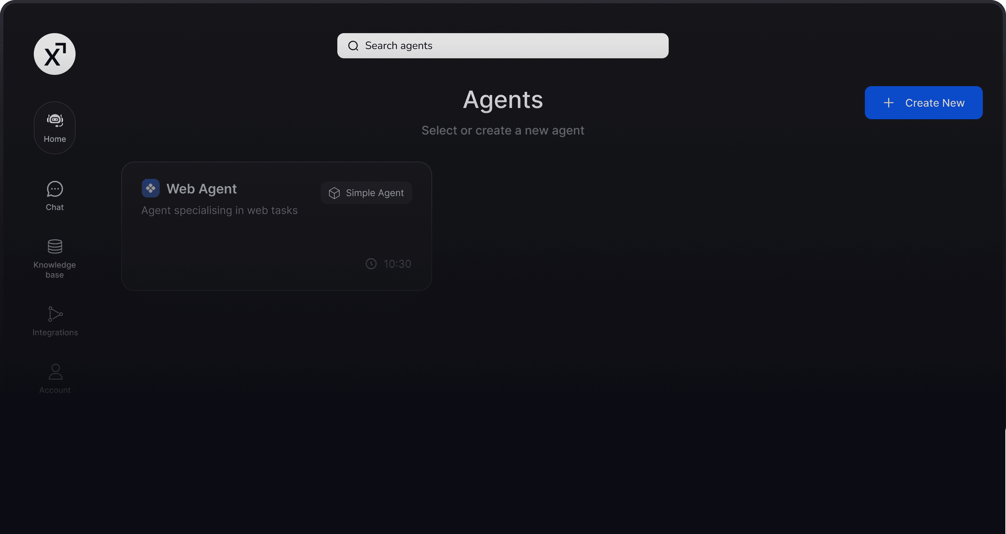Focus the Search agents input field

503,46
